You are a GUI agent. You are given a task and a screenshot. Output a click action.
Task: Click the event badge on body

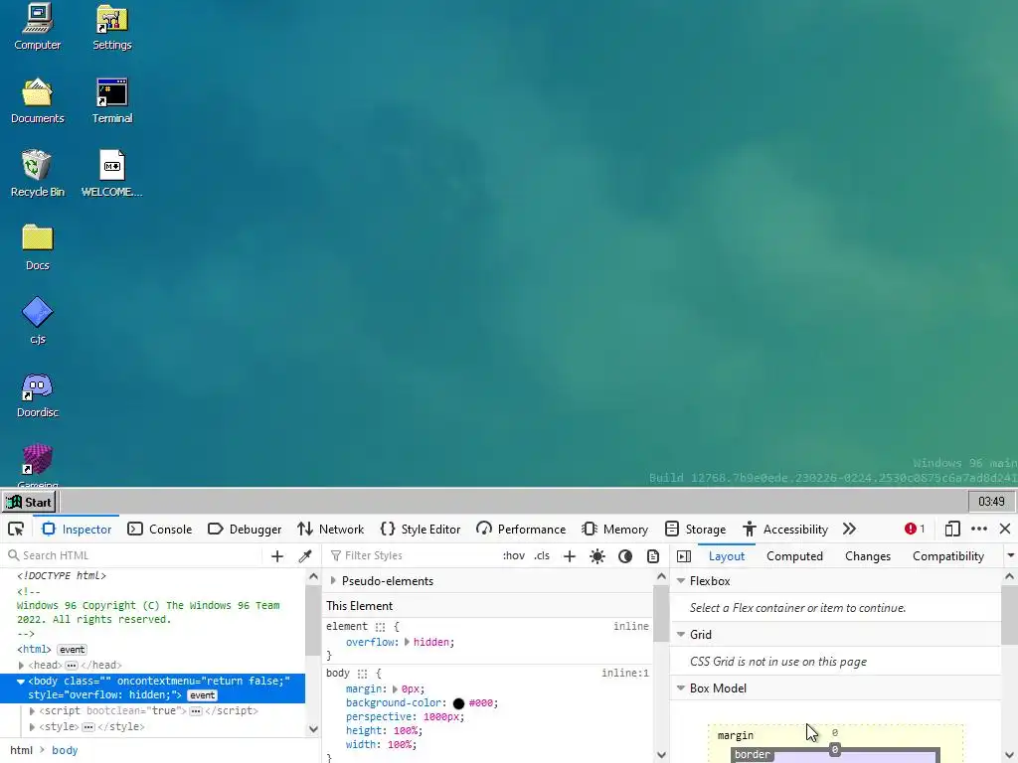point(202,694)
